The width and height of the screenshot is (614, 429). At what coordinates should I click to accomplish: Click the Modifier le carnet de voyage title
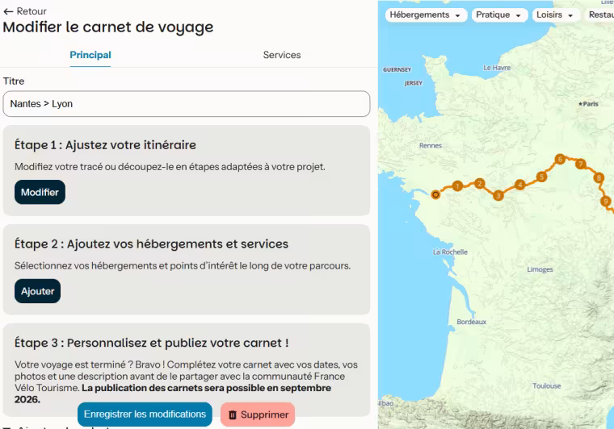(108, 27)
